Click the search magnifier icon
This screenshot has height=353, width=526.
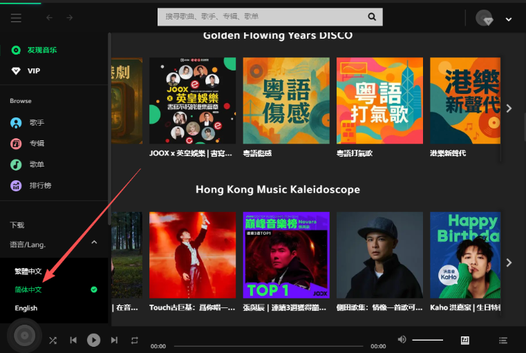[x=372, y=17]
